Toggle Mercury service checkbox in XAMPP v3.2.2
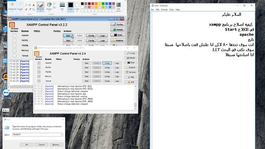265x149 pixels. 14,50
